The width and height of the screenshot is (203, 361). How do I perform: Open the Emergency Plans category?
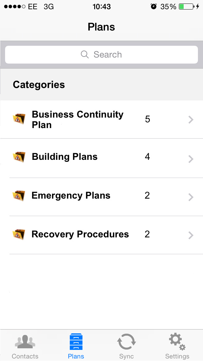(101, 197)
